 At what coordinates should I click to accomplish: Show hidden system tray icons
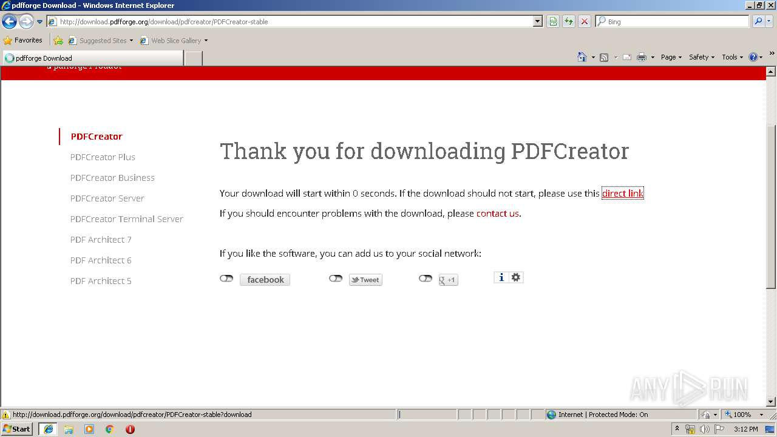click(x=677, y=429)
